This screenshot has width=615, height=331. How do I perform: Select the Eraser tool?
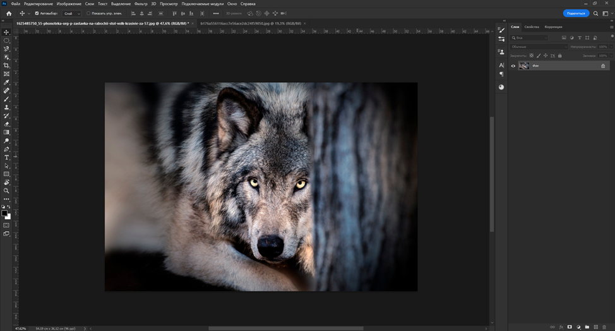tap(6, 124)
